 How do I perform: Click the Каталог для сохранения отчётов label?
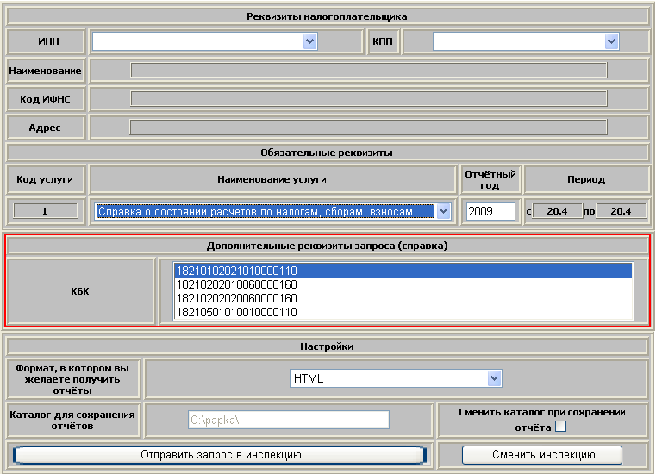click(72, 420)
